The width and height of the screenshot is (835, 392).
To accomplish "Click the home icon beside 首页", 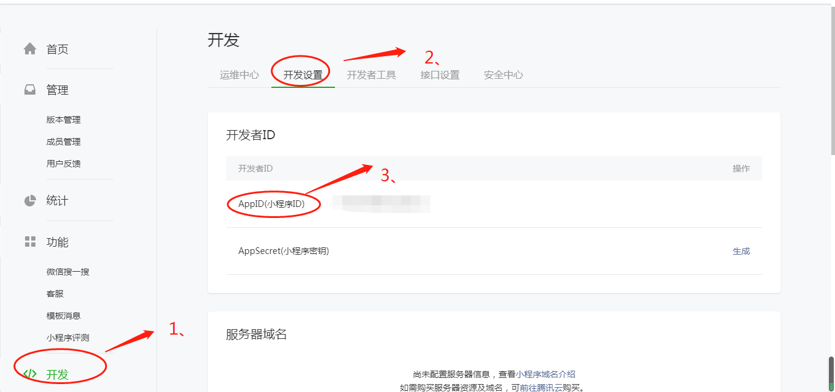I will (30, 49).
